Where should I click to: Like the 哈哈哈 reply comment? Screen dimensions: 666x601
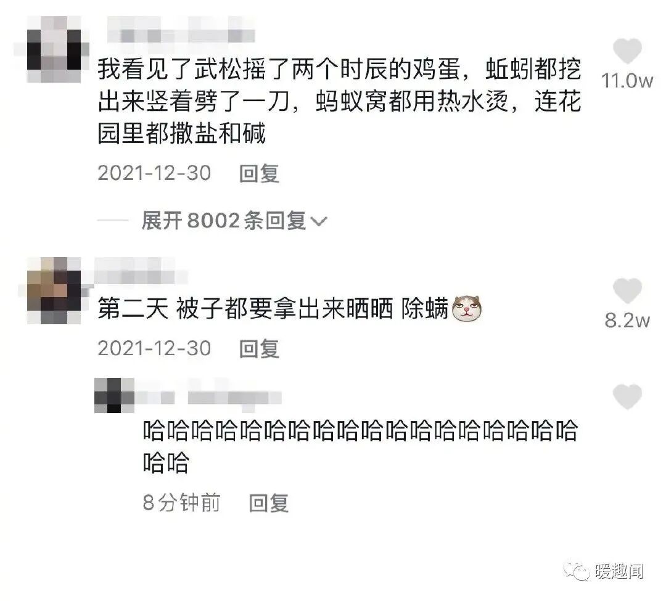627,396
